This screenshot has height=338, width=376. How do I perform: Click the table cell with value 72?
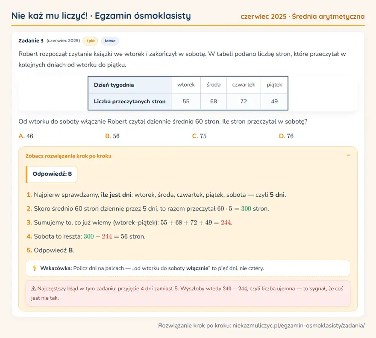[244, 101]
